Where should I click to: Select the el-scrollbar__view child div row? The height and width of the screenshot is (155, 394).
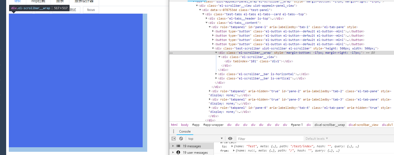(x=249, y=57)
